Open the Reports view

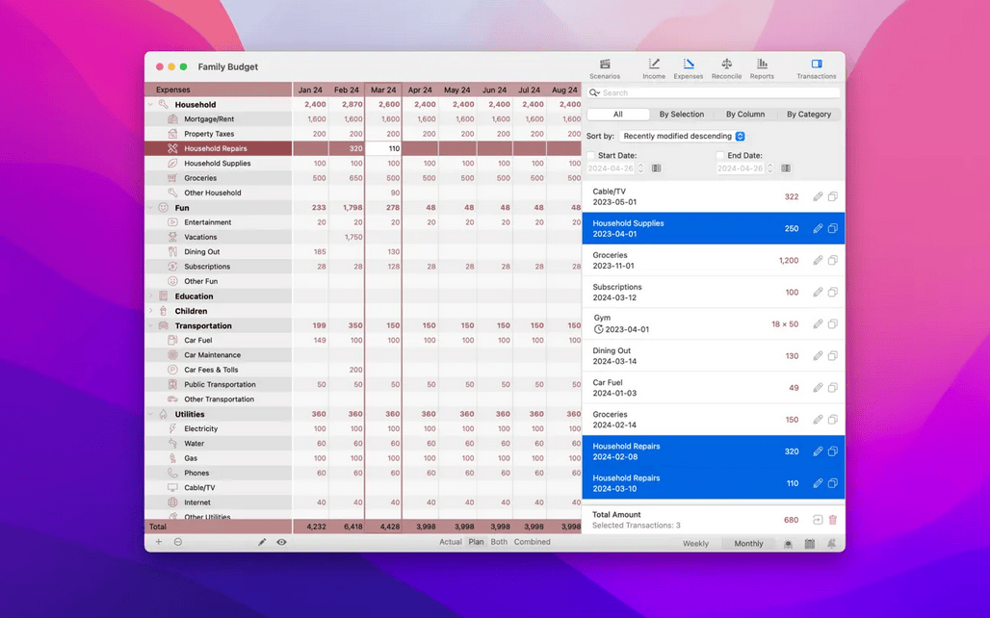(762, 68)
